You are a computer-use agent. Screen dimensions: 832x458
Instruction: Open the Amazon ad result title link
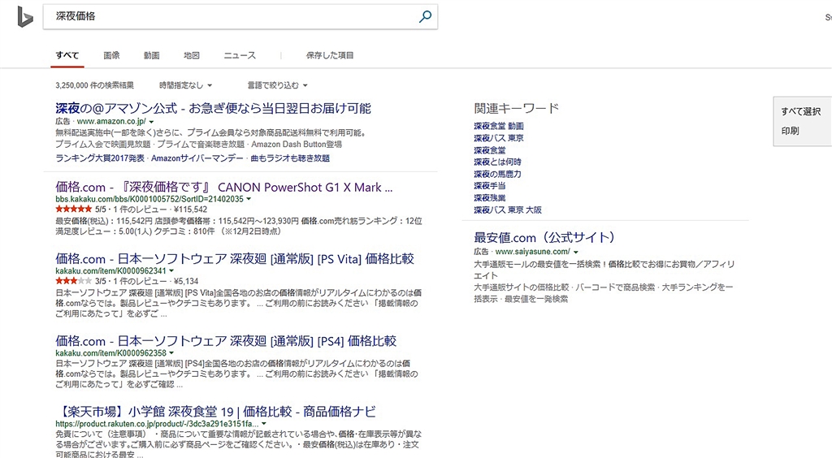point(213,108)
